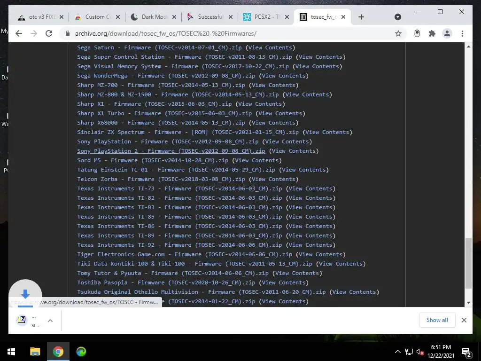Open Telcon Zorba Firmware zip link

(x=161, y=179)
